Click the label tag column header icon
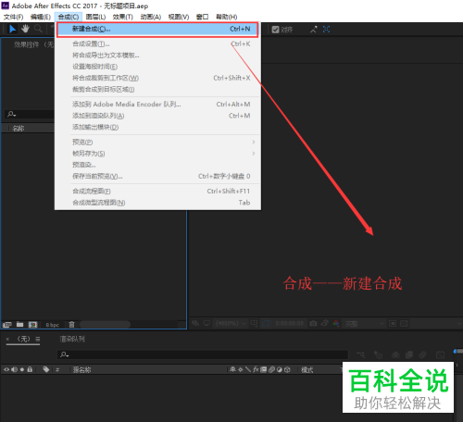 coord(46,369)
